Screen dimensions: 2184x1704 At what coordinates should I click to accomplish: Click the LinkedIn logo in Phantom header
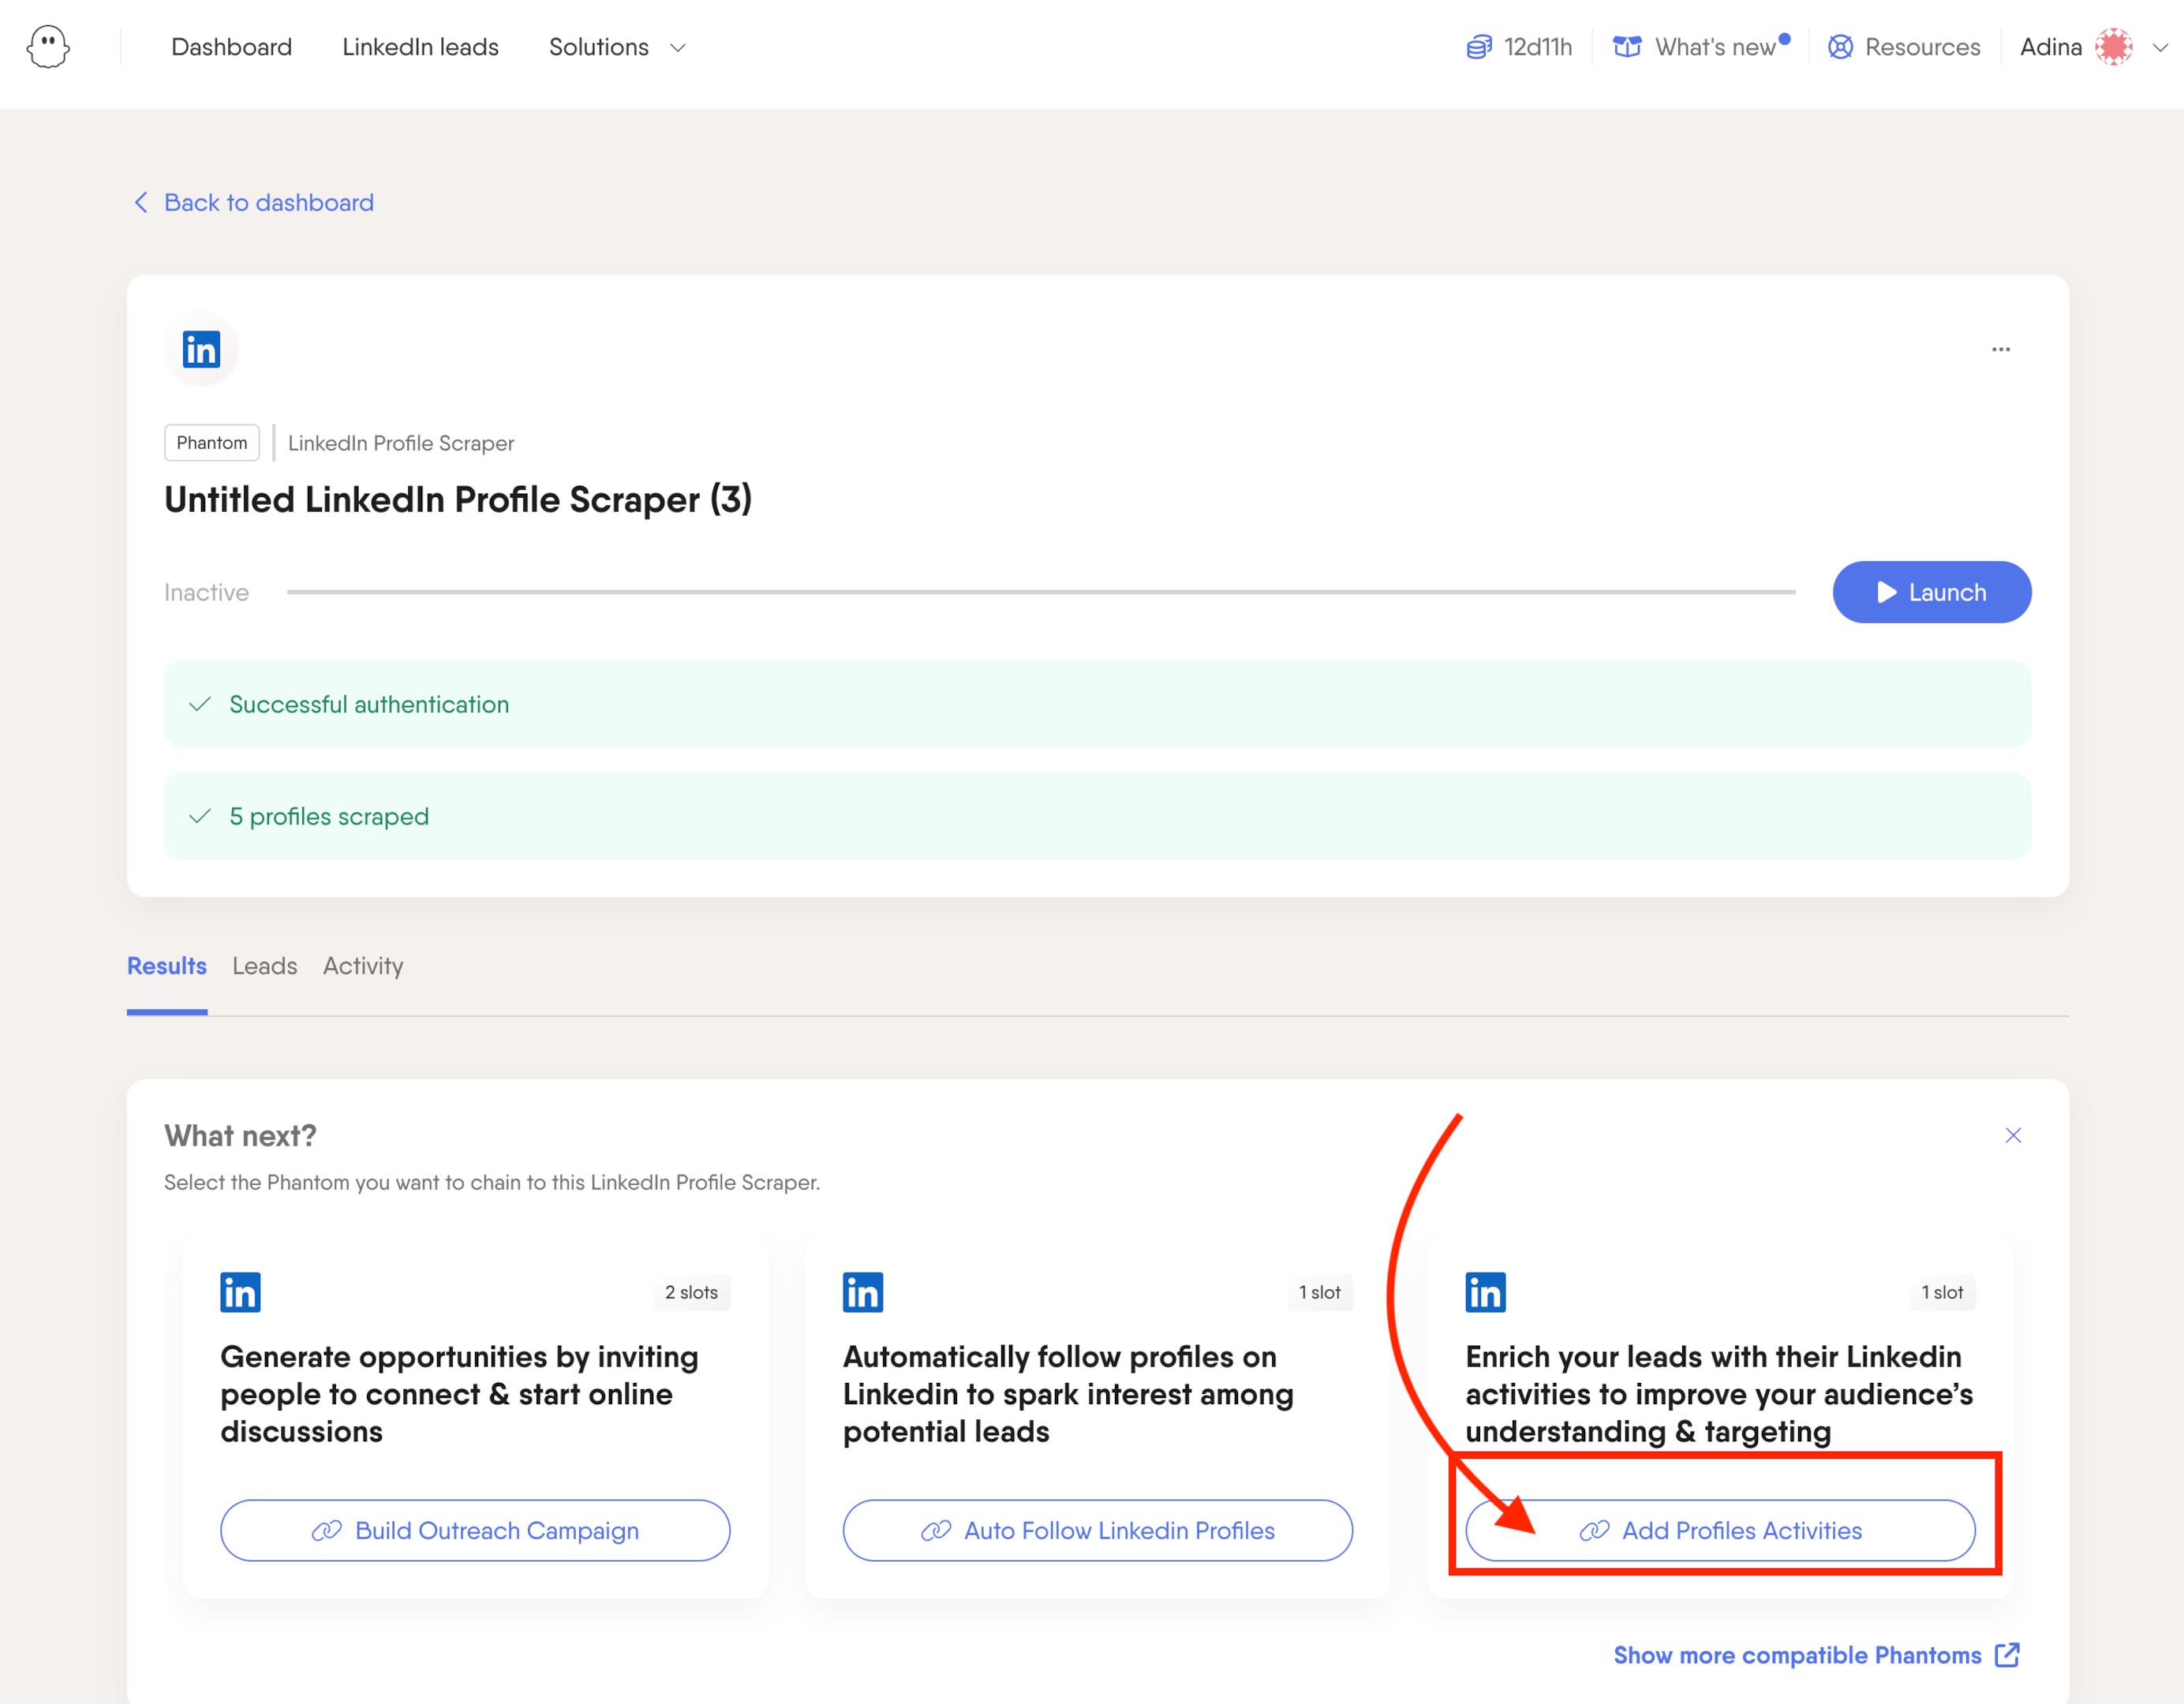(x=201, y=349)
